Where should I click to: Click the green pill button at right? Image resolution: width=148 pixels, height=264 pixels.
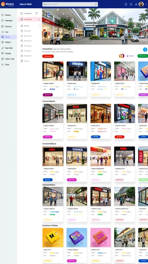click(x=143, y=56)
